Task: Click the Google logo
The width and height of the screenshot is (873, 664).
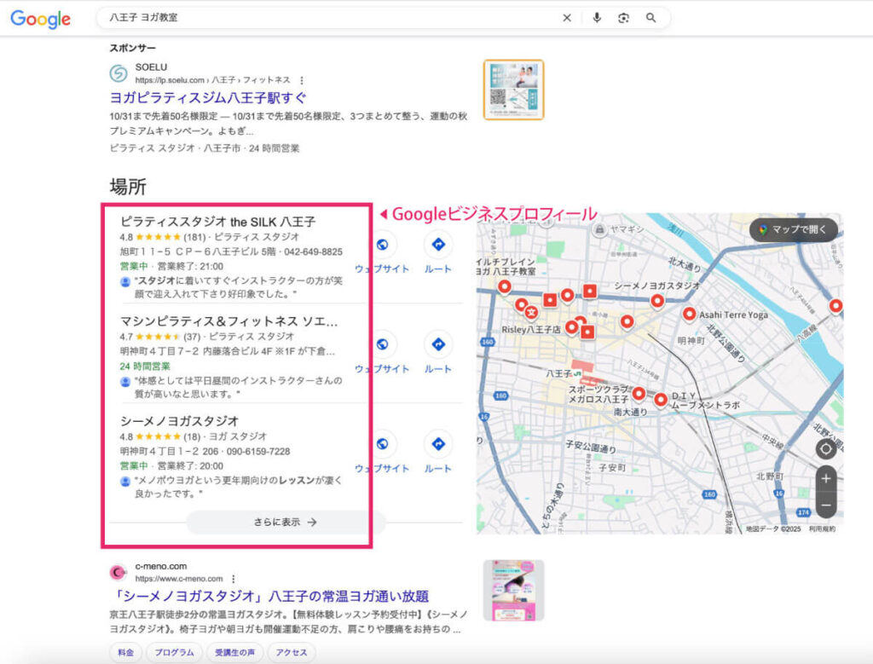Action: click(x=40, y=19)
